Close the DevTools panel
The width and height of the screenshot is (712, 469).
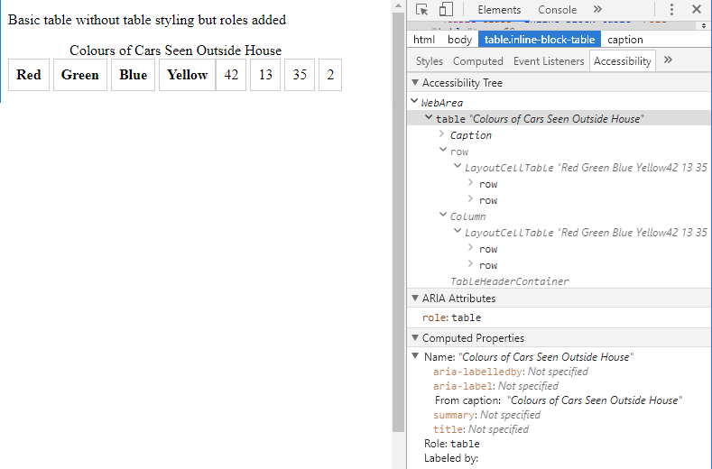click(x=696, y=10)
